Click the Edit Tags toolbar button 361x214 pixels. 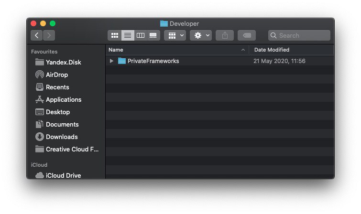tap(247, 35)
